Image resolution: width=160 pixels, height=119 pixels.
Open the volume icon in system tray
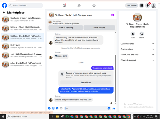click(144, 116)
